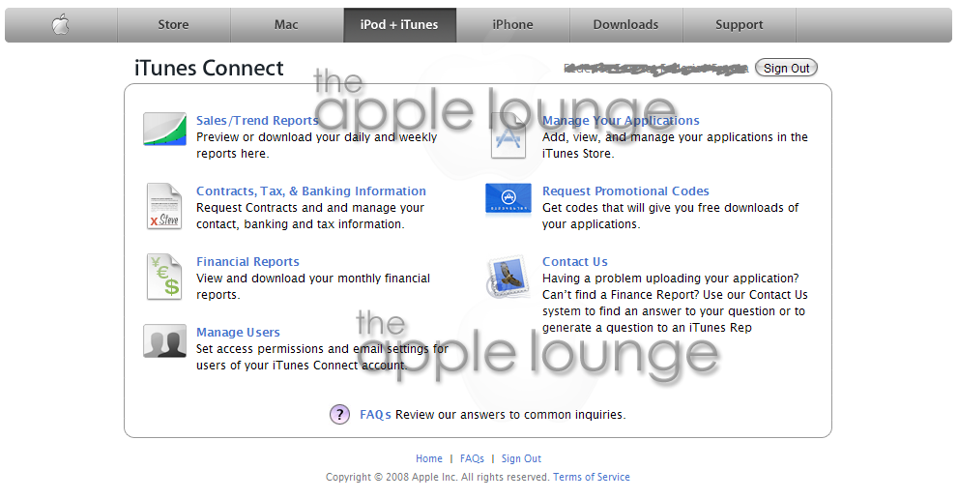Open the Sales/Trend Reports link
Viewport: 958px width, 499px height.
click(257, 121)
